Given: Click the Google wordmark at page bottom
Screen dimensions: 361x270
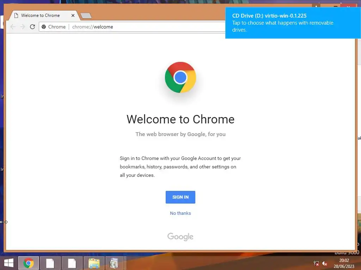Looking at the screenshot, I should coord(180,237).
